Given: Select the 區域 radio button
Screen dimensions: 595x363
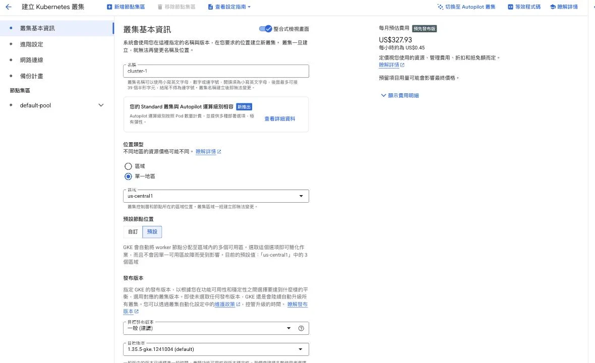Looking at the screenshot, I should 128,166.
